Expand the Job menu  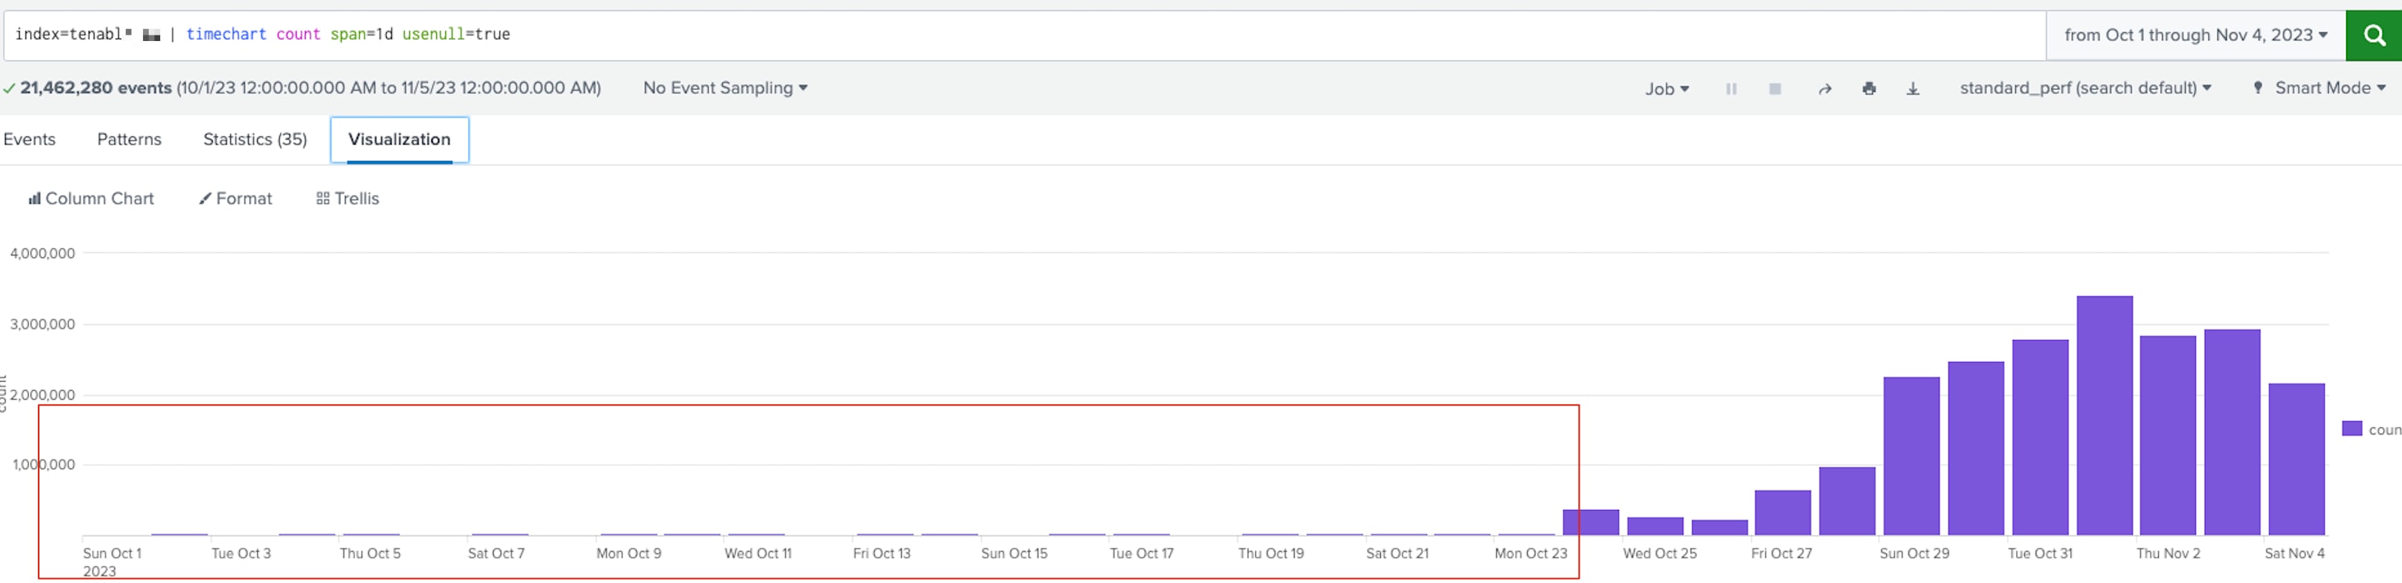point(1666,89)
